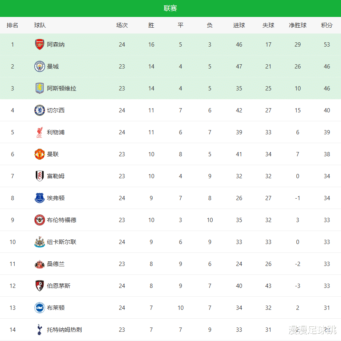The height and width of the screenshot is (341, 341).
Task: Click the Chelsea club crest icon
Action: click(x=40, y=110)
